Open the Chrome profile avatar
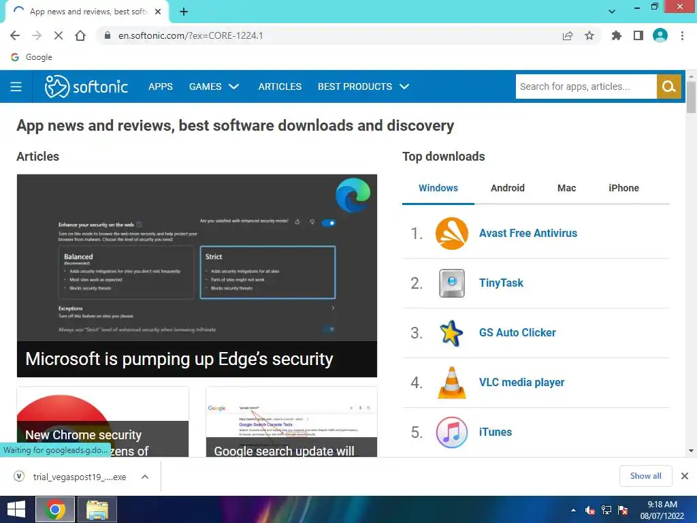The width and height of the screenshot is (697, 523). pyautogui.click(x=660, y=35)
